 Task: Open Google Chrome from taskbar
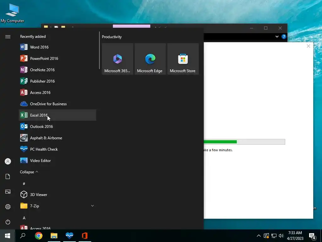pyautogui.click(x=39, y=236)
